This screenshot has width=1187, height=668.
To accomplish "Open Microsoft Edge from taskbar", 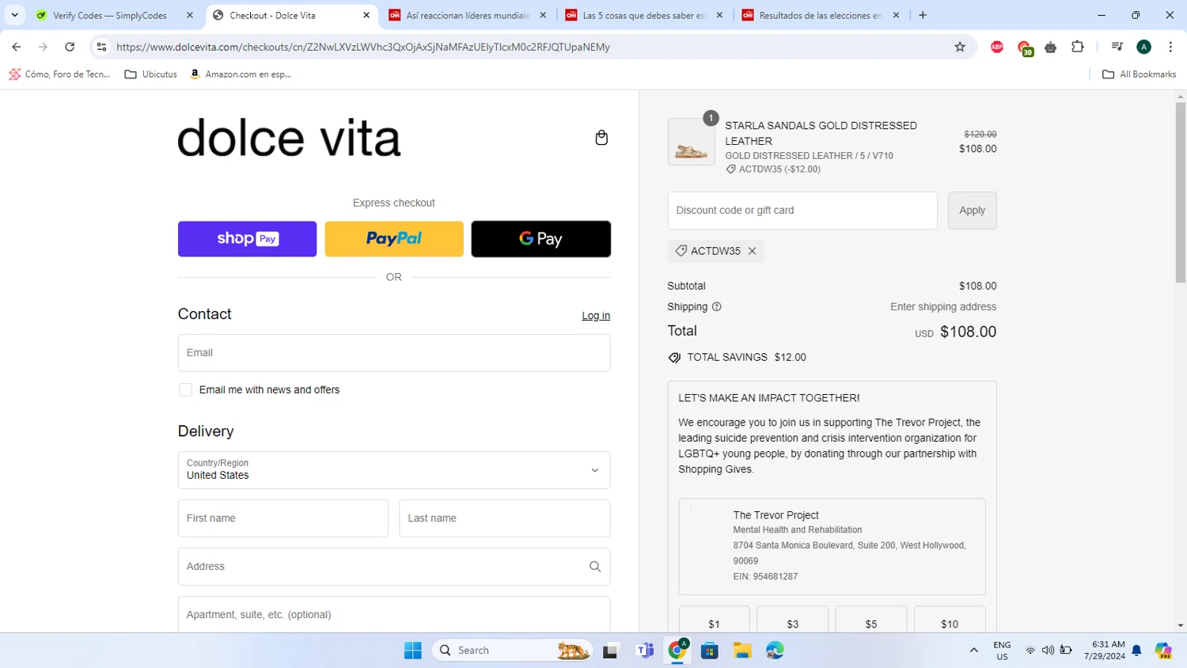I will click(x=775, y=651).
